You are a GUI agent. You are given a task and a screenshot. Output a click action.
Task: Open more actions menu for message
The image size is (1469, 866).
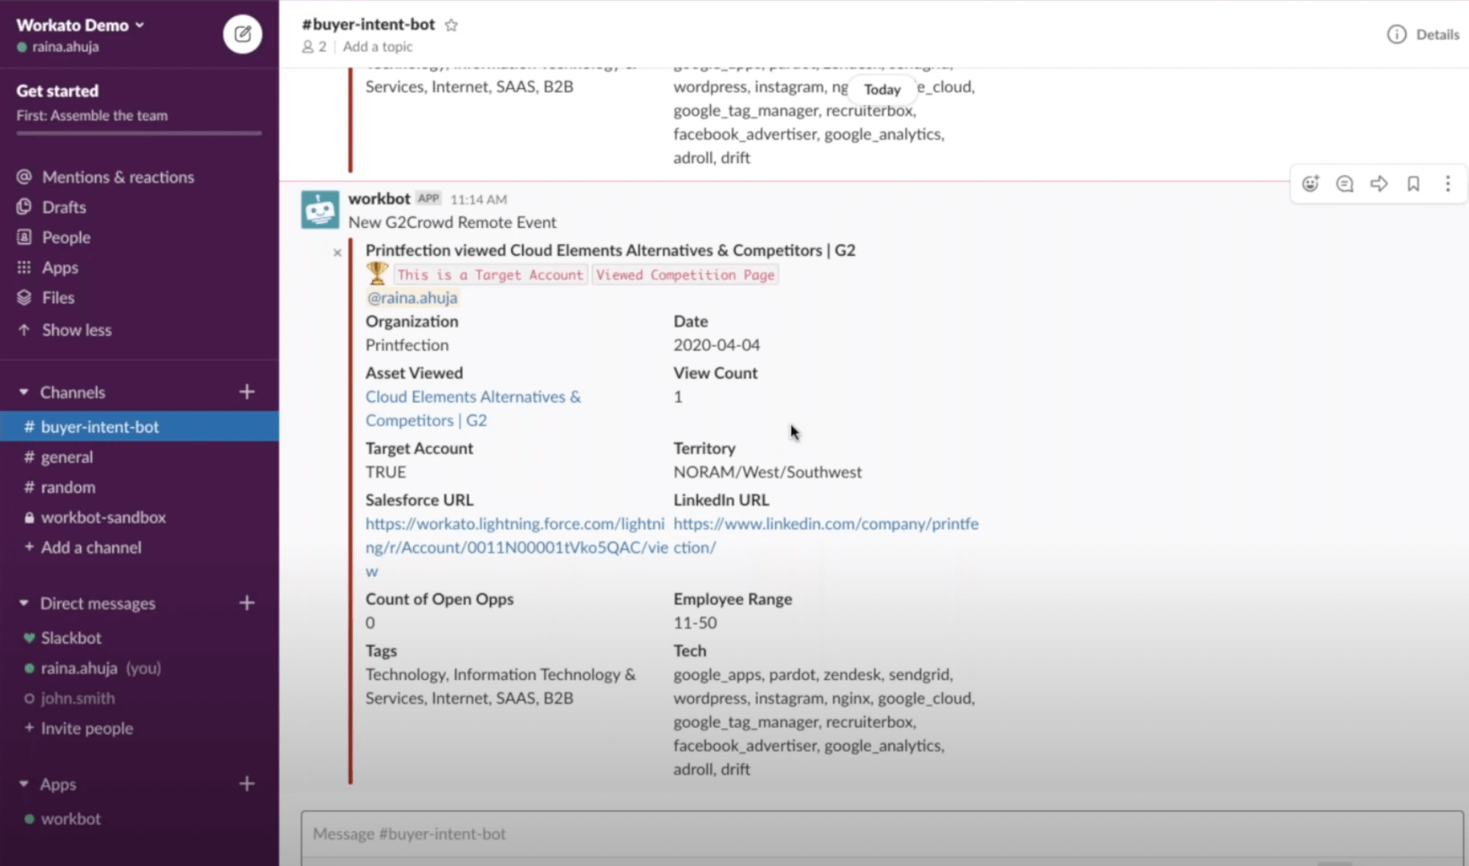(x=1448, y=184)
